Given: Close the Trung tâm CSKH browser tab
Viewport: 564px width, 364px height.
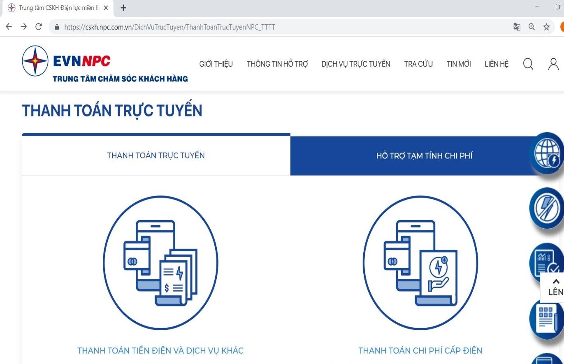Looking at the screenshot, I should [x=106, y=8].
